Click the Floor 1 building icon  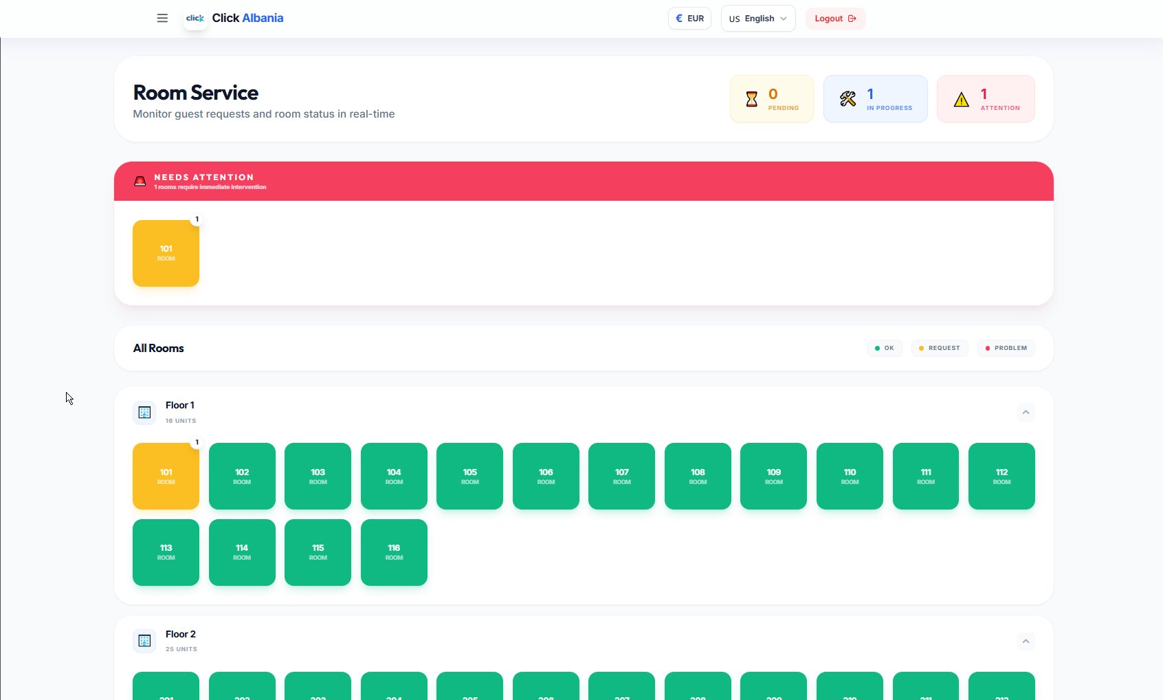tap(144, 413)
